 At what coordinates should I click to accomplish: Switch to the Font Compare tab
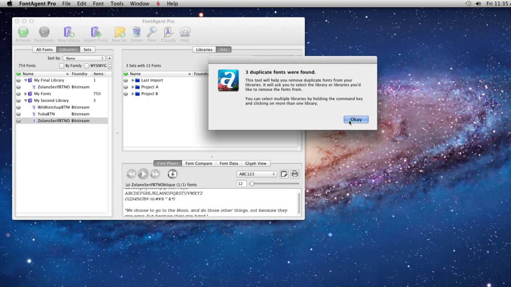199,163
